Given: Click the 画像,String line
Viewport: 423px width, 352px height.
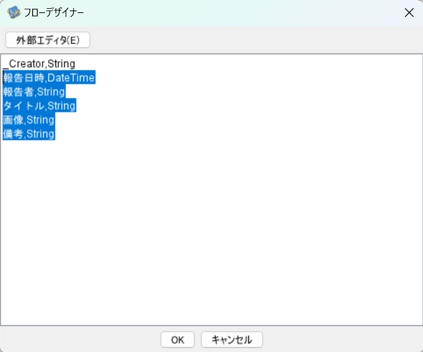Looking at the screenshot, I should (x=29, y=120).
